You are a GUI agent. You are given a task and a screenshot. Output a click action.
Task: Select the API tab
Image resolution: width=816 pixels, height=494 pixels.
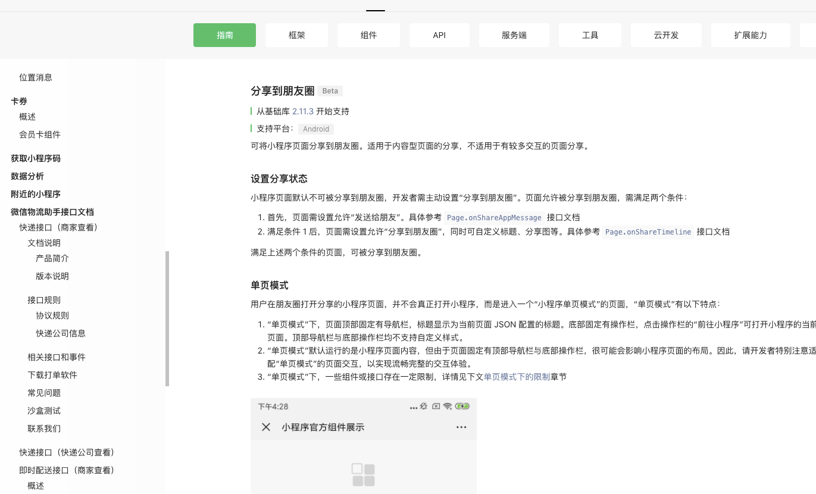click(x=439, y=35)
